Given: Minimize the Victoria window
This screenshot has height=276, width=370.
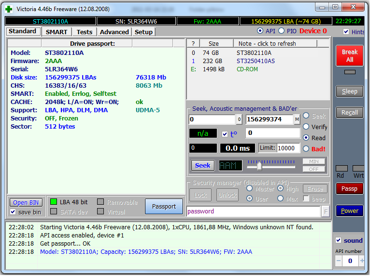Looking at the screenshot, I should pos(322,7).
